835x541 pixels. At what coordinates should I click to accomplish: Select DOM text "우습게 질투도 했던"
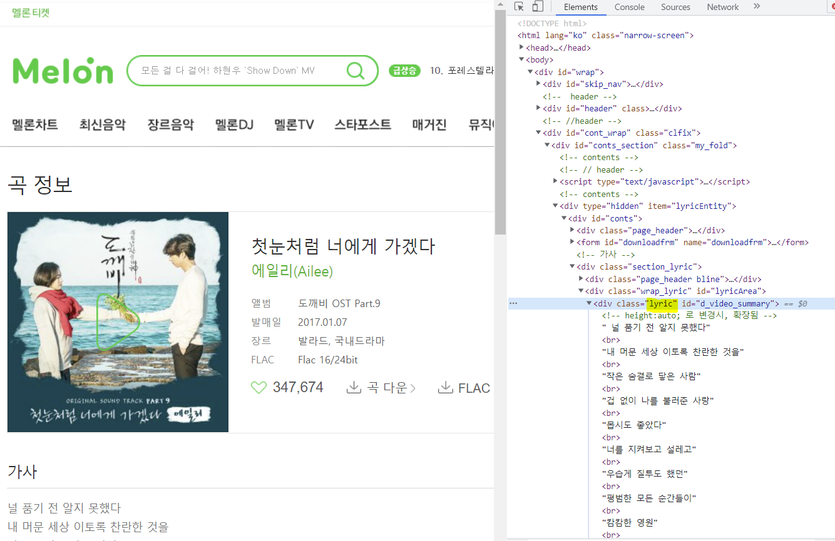point(645,474)
